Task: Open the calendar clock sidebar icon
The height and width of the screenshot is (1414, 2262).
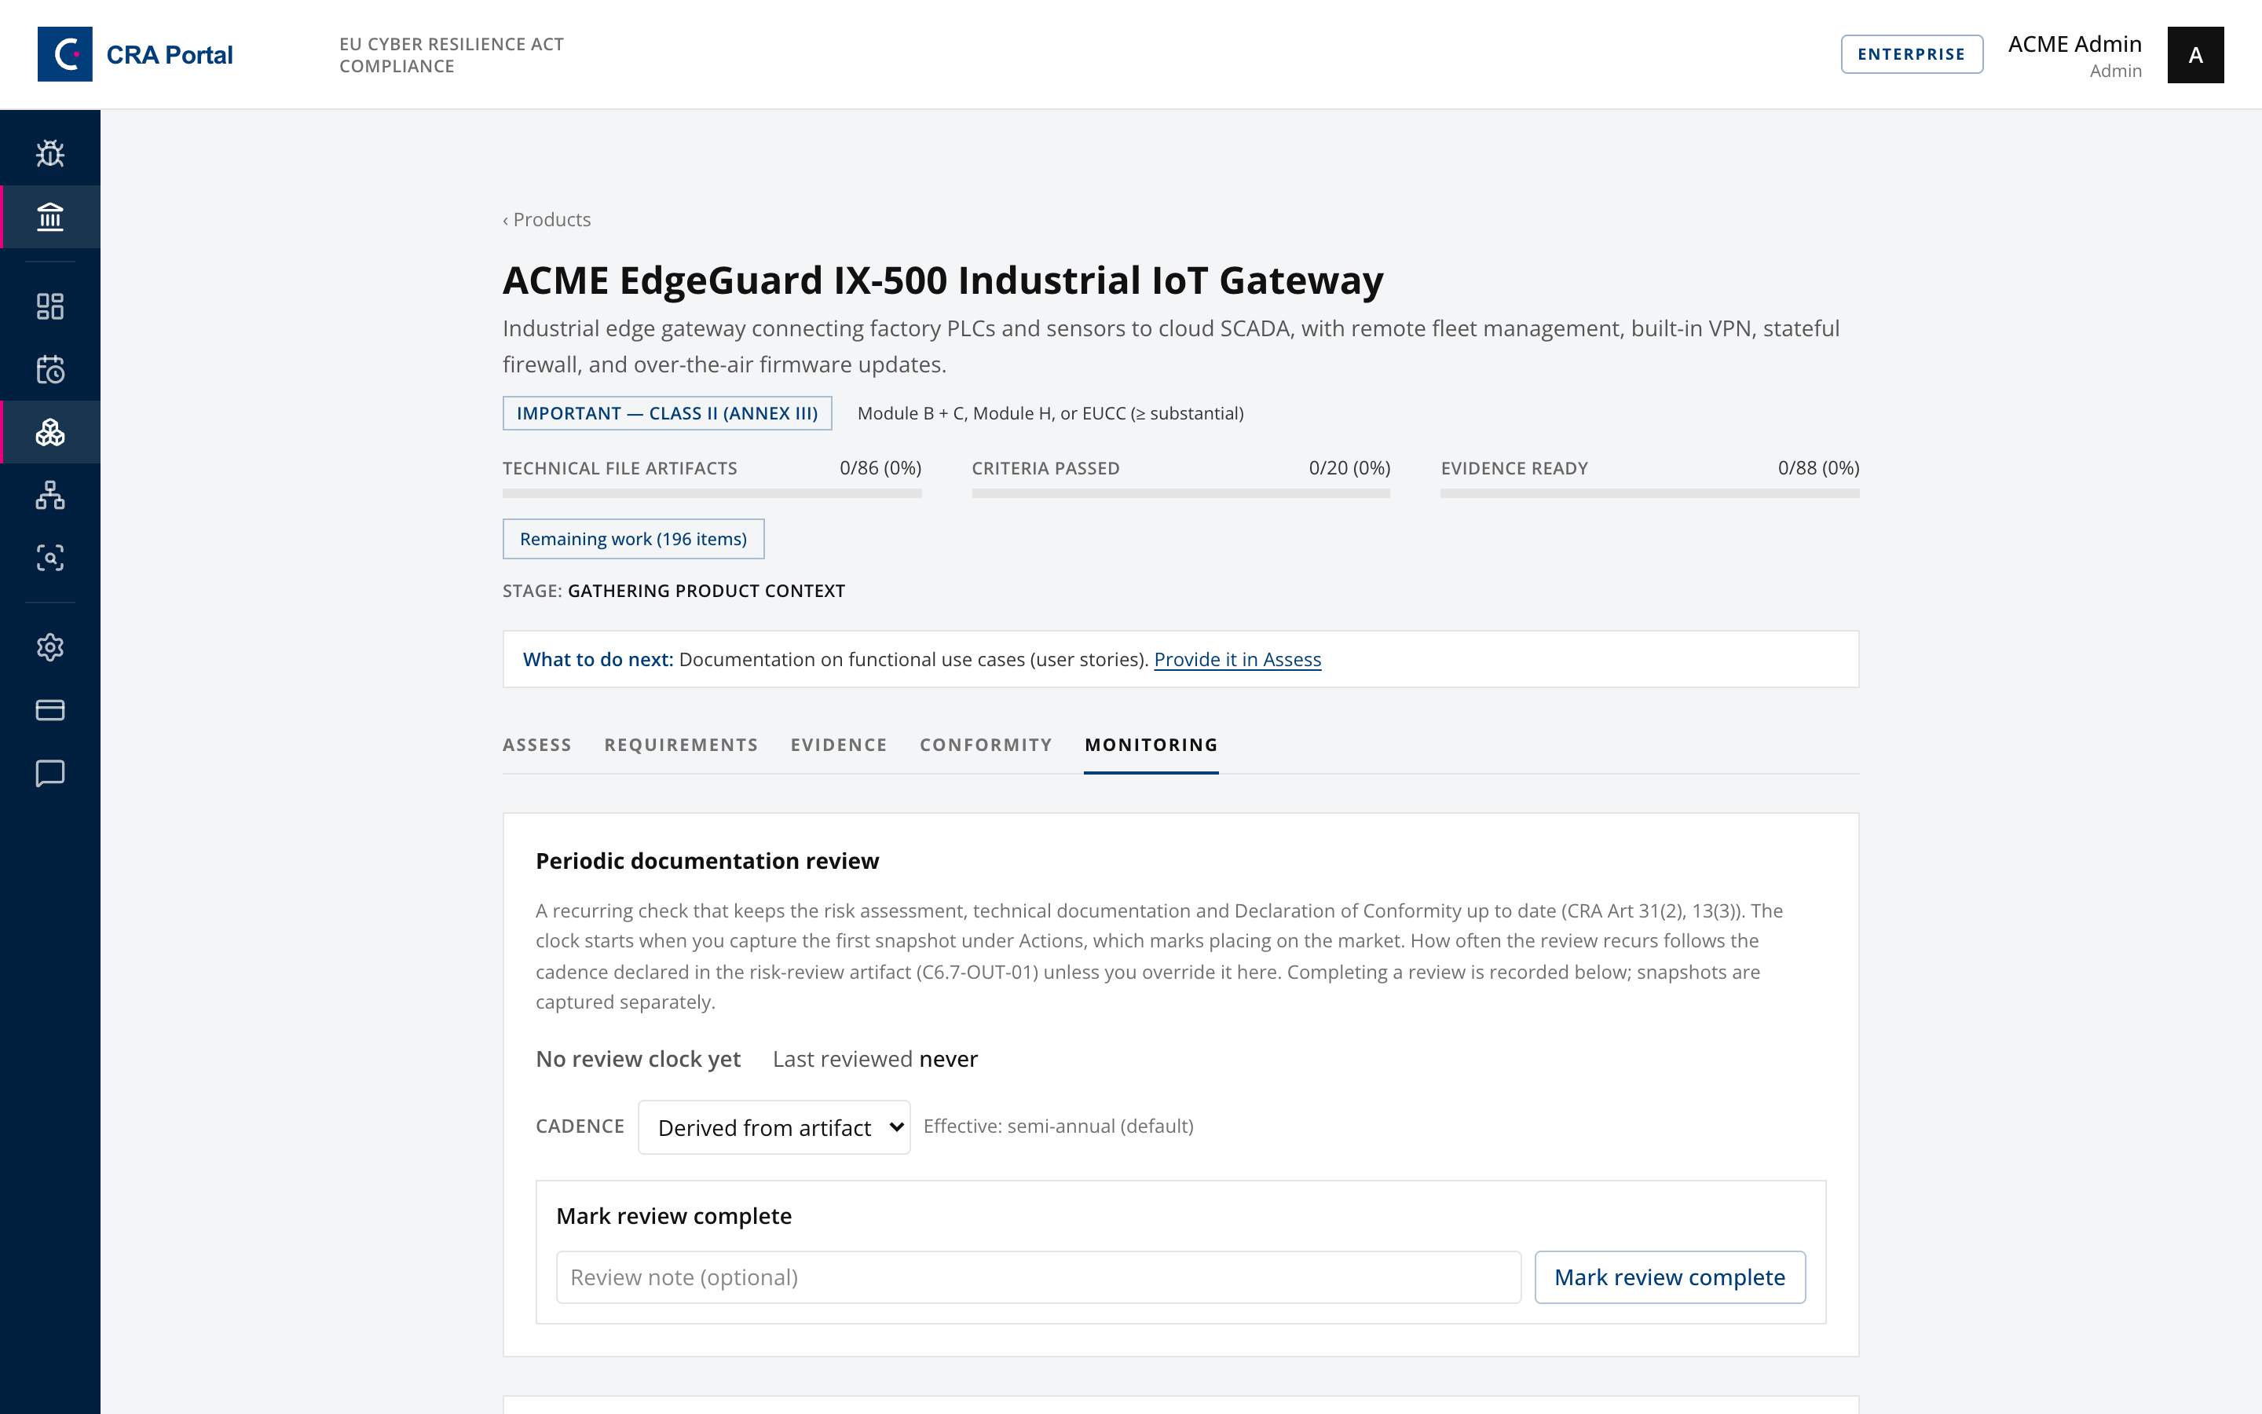Action: point(50,369)
